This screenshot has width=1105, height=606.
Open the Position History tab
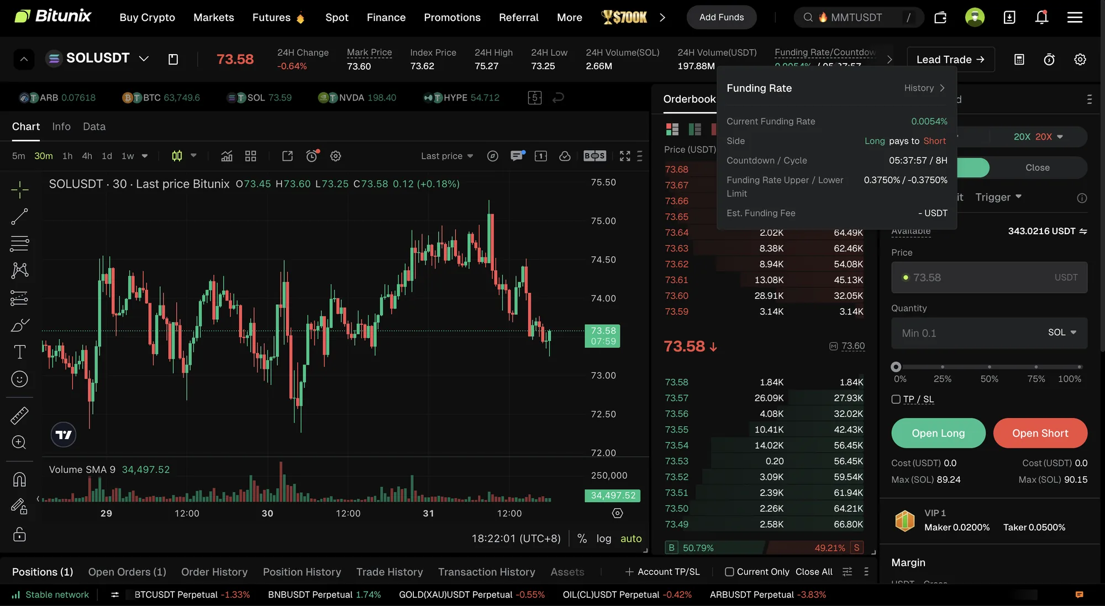302,572
